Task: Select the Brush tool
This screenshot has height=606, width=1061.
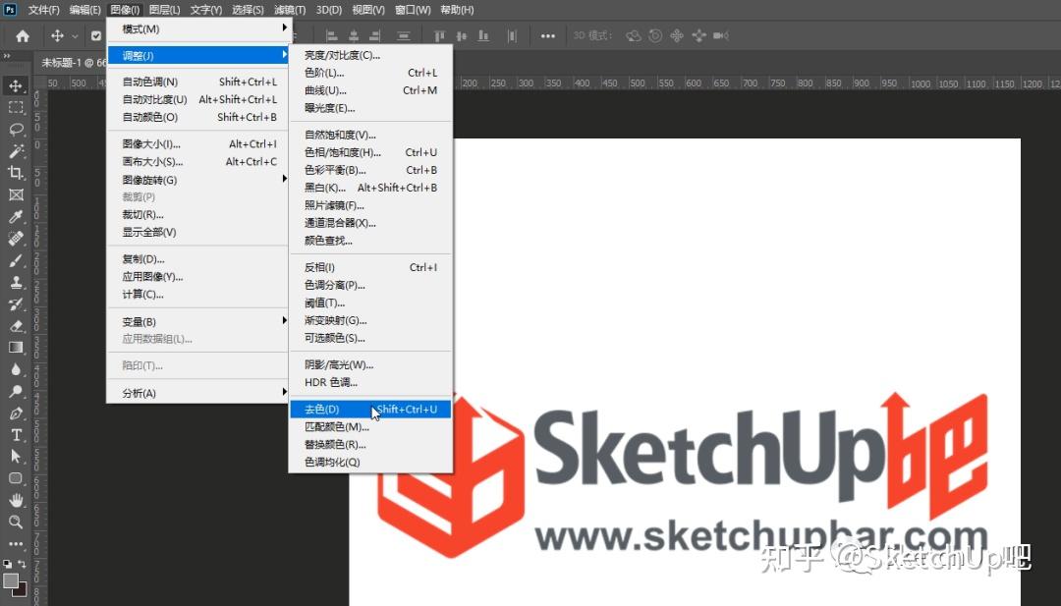Action: tap(17, 260)
